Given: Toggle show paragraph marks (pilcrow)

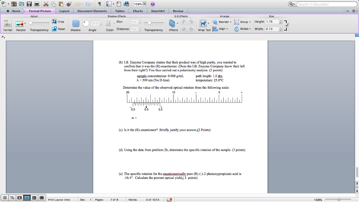Looking at the screenshot, I should click(x=100, y=4).
